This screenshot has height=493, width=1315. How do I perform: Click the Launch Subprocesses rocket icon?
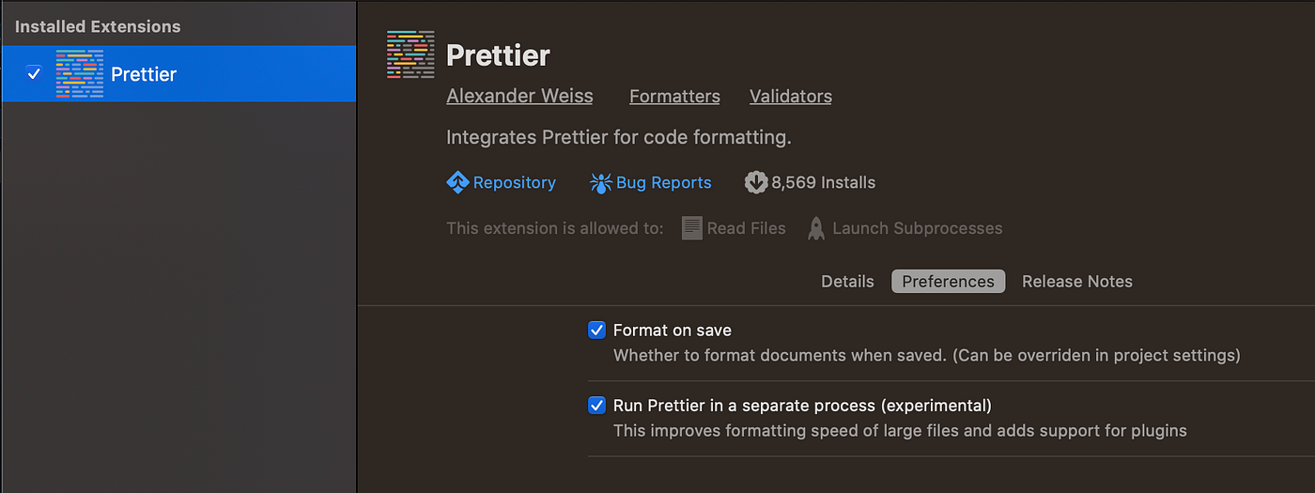pyautogui.click(x=816, y=228)
